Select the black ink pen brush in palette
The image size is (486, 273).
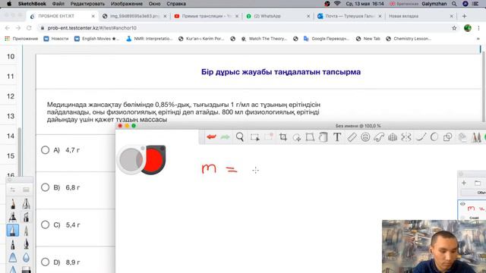click(x=13, y=244)
